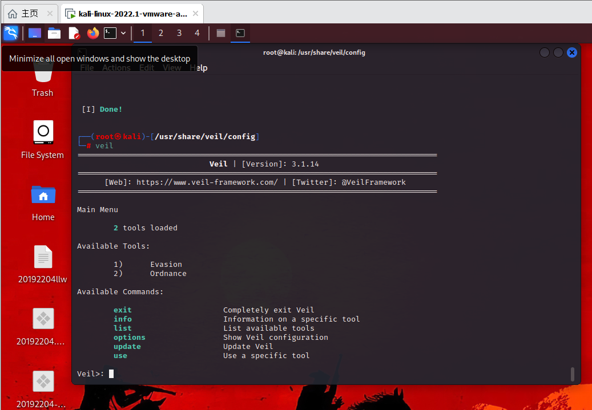Click the 2 tools loaded line
592x410 pixels.
coord(146,228)
